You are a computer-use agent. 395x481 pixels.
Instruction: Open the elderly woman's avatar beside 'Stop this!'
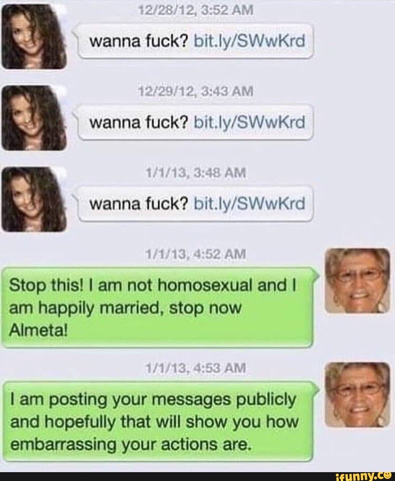(357, 281)
